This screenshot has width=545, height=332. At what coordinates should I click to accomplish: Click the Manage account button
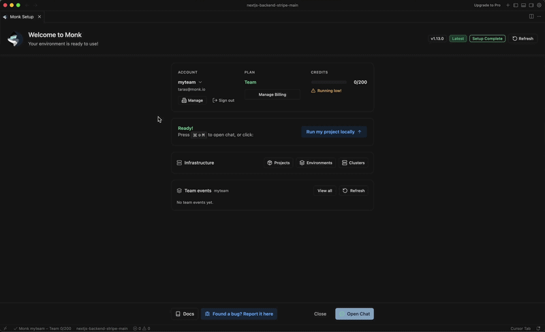pyautogui.click(x=192, y=101)
